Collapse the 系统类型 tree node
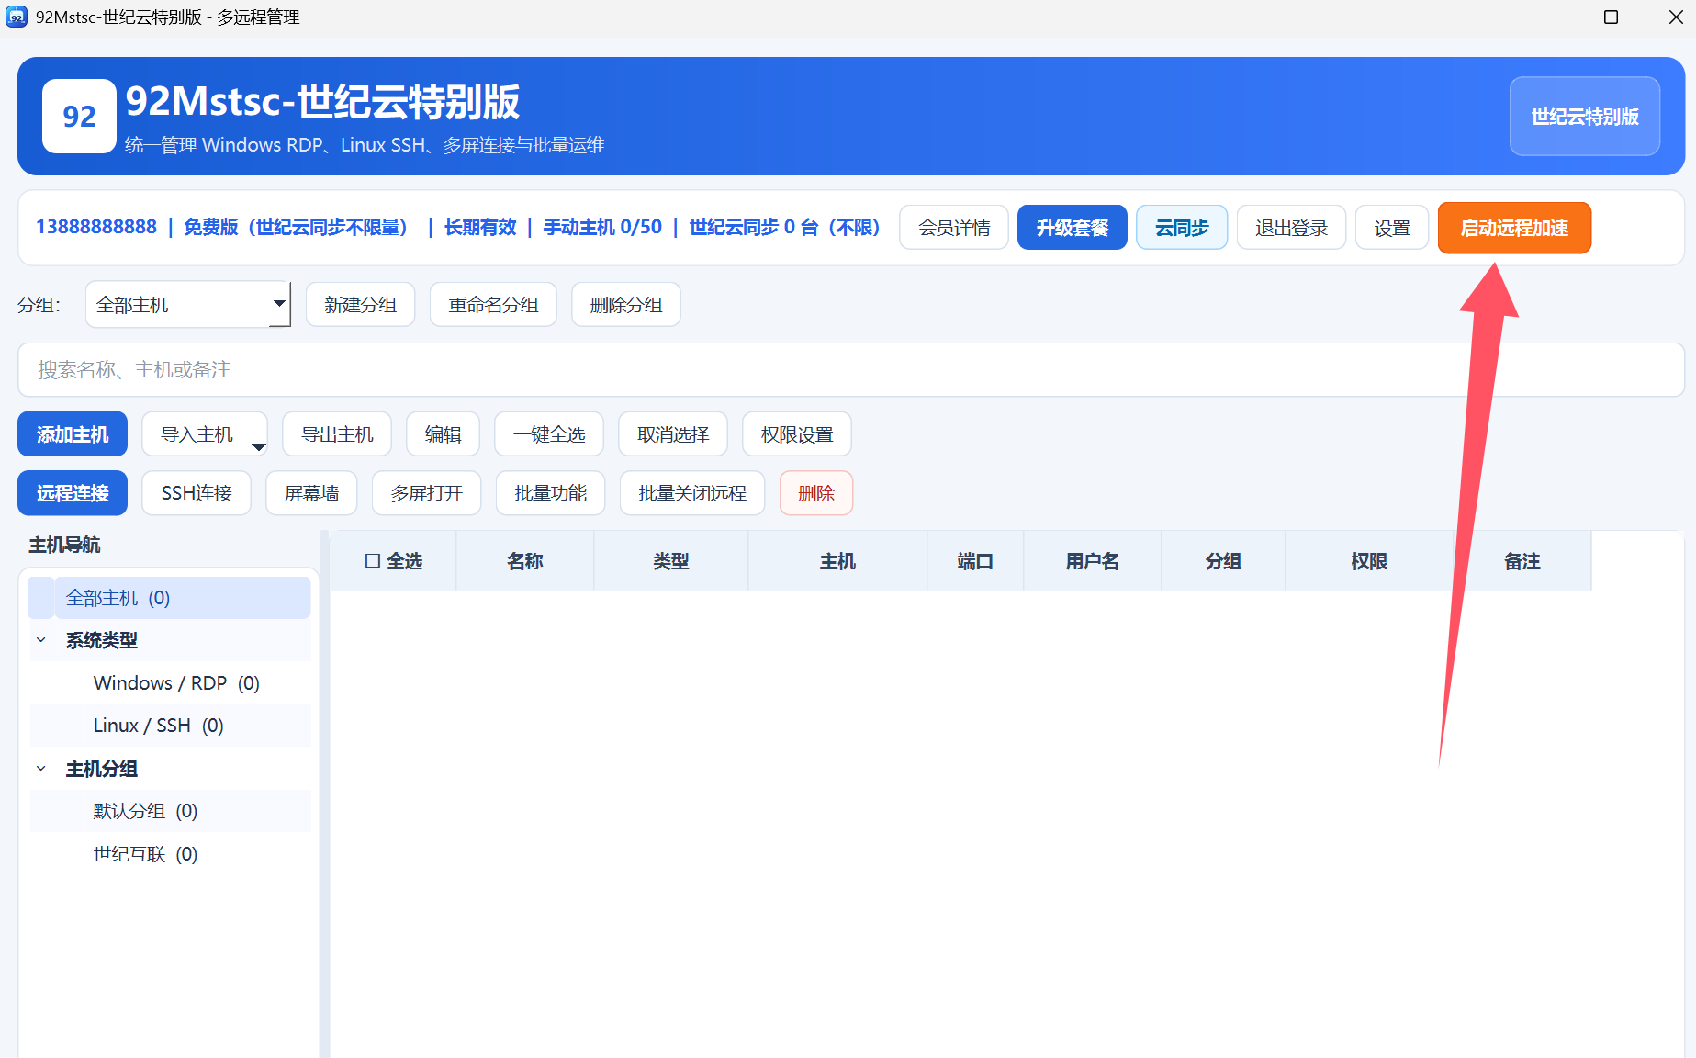This screenshot has width=1696, height=1058. pos(41,640)
